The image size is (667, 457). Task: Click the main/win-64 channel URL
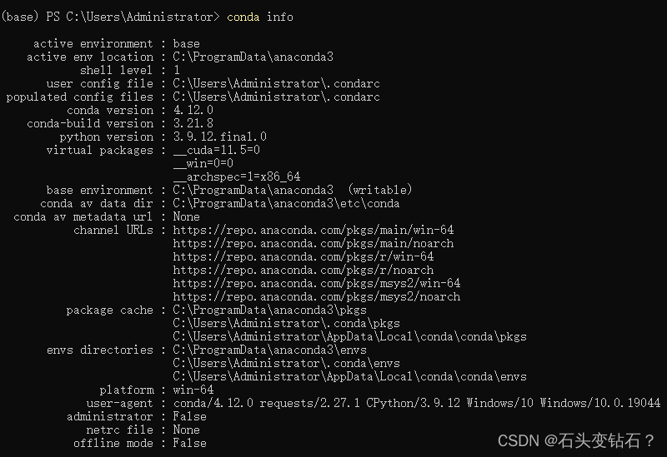tap(313, 231)
